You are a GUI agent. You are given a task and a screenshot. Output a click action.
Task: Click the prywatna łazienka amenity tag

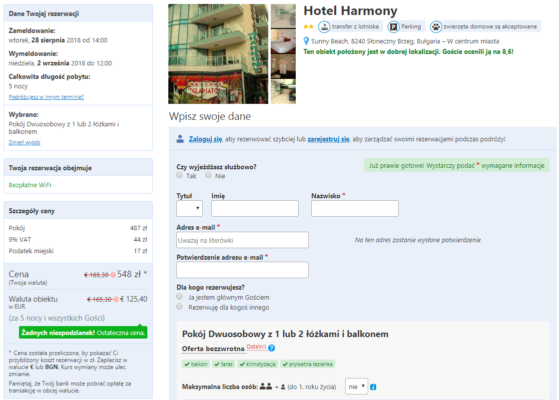pyautogui.click(x=308, y=364)
